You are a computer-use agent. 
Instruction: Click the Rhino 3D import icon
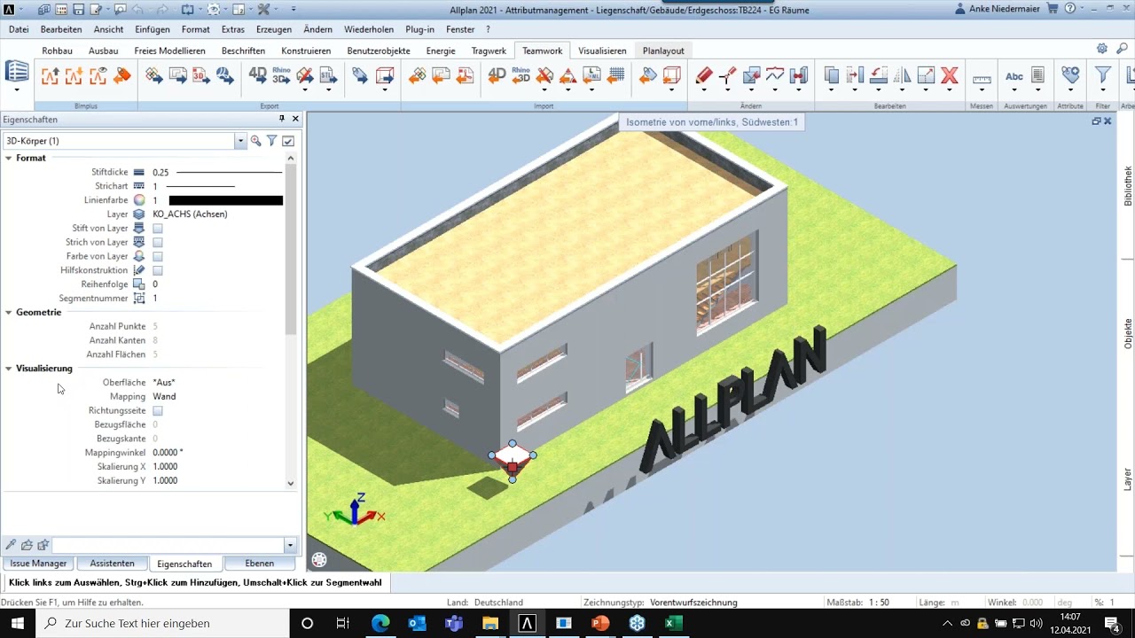[x=521, y=75]
